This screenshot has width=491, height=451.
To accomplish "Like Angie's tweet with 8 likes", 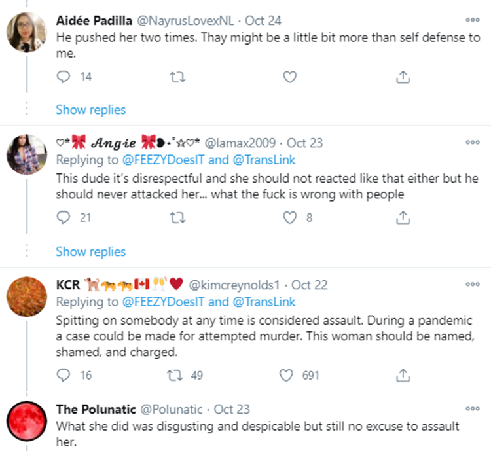I will click(289, 217).
